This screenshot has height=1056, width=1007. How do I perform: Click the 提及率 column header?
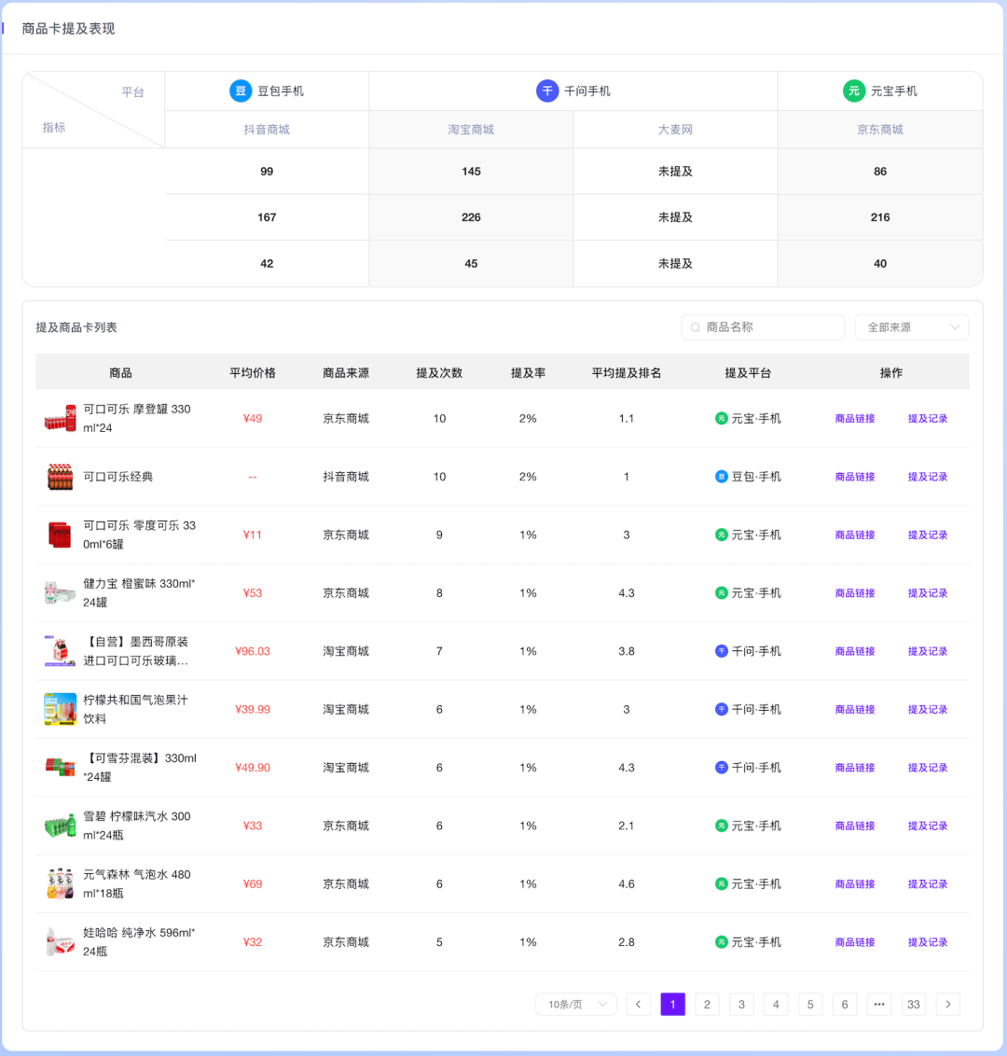(528, 372)
